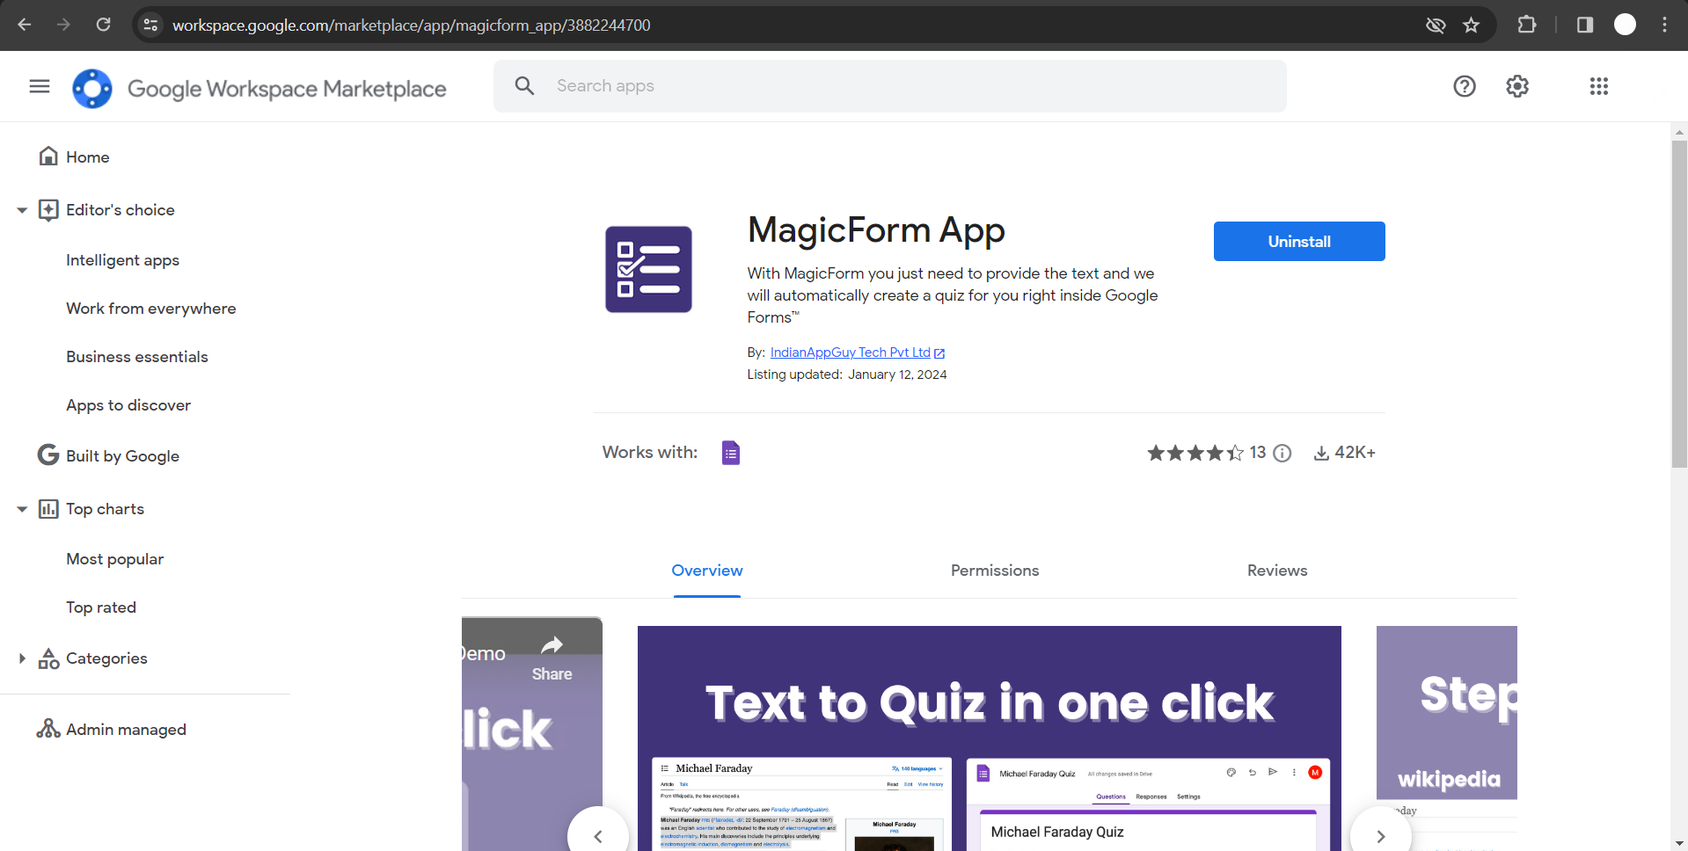
Task: Switch to the Overview tab
Action: point(707,571)
